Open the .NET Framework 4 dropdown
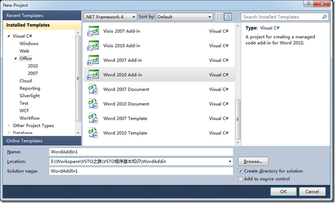 tap(110, 17)
